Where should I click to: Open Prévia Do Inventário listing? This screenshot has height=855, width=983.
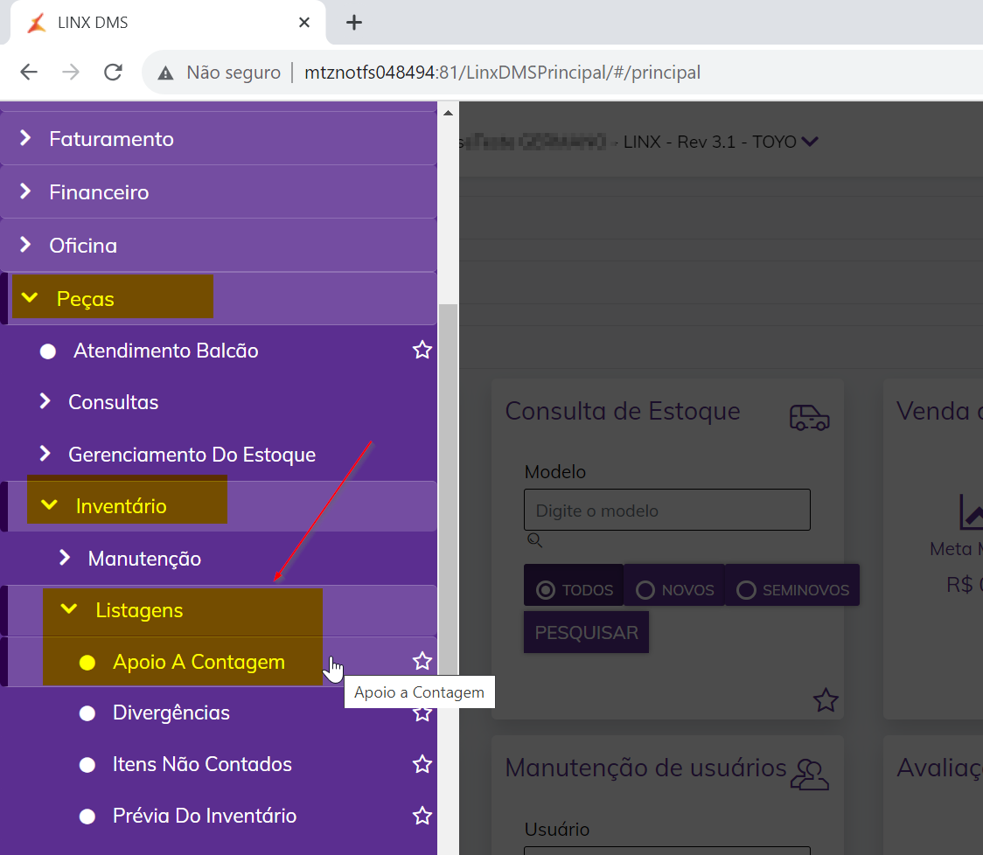[205, 816]
